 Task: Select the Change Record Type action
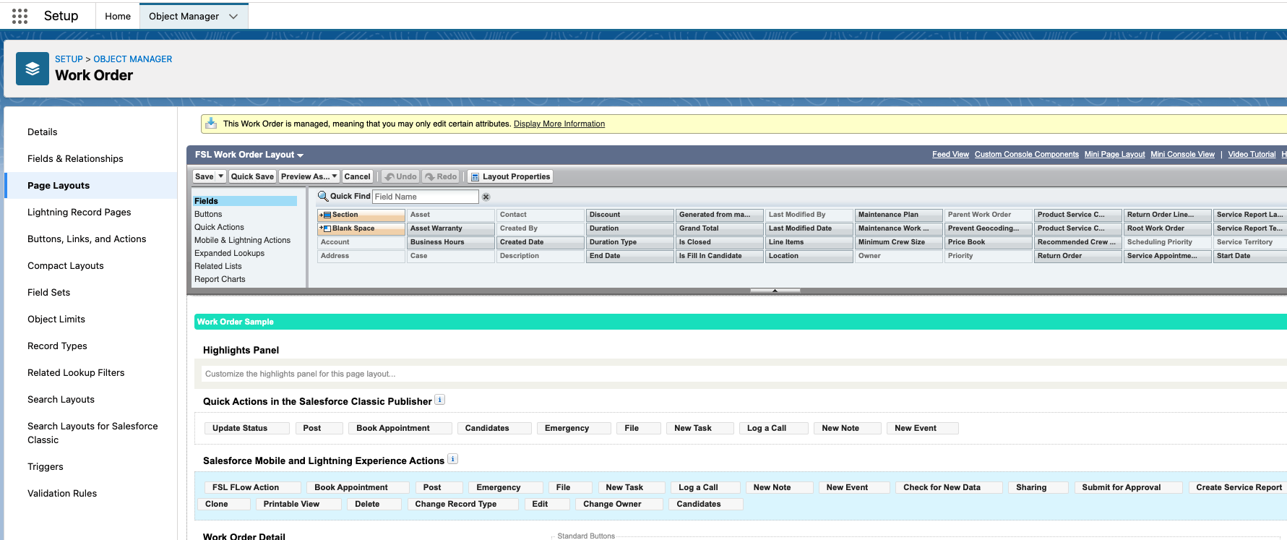(462, 504)
